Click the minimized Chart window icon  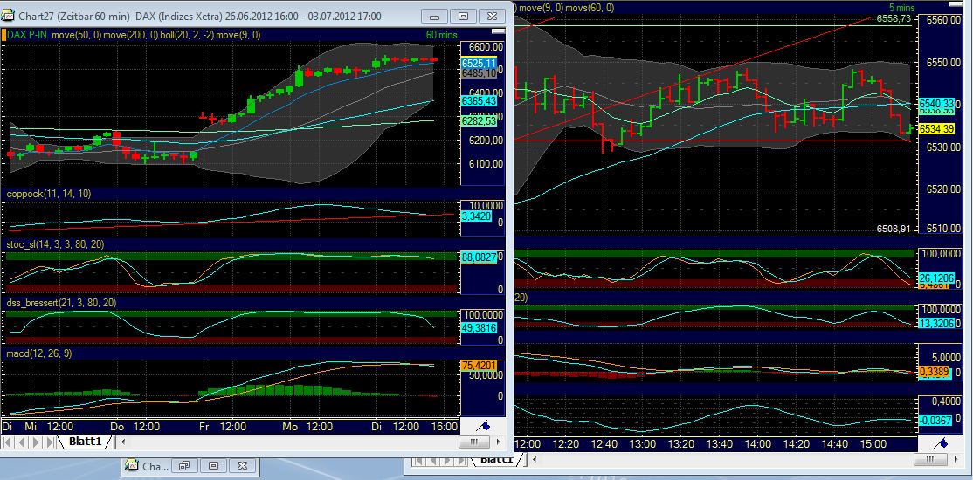(x=132, y=466)
